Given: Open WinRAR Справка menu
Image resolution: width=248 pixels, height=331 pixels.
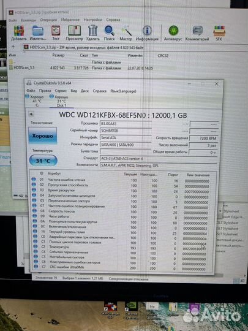Looking at the screenshot, I should tap(113, 20).
